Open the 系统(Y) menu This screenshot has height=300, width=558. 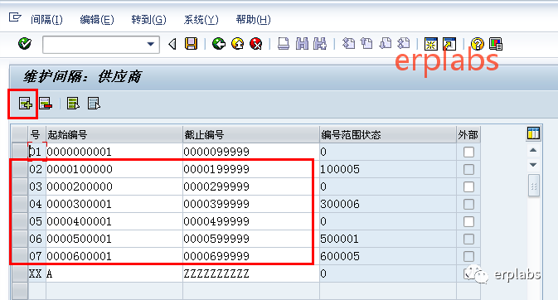(x=201, y=19)
